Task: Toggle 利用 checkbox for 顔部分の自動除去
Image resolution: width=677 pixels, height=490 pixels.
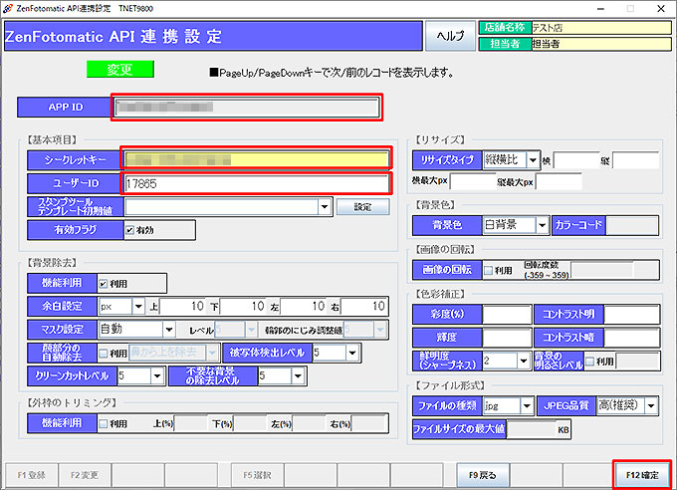Action: pos(104,353)
